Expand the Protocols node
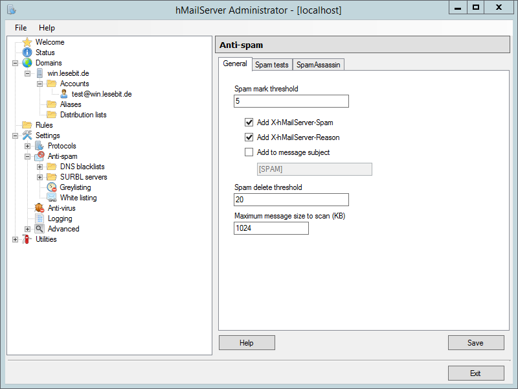The width and height of the screenshot is (518, 389). 27,146
